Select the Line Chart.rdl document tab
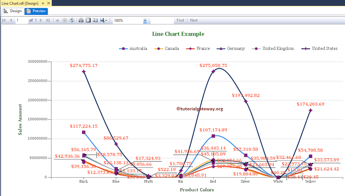Viewport: 345px width, 196px height. point(20,3)
